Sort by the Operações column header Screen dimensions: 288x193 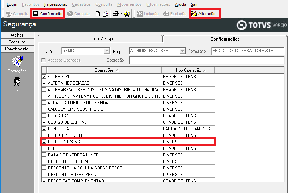point(104,70)
